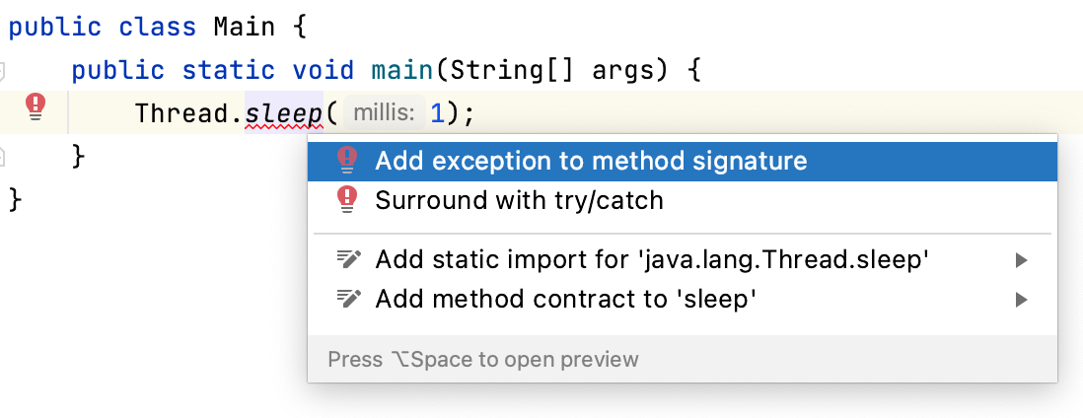
Task: Place the cursor on the Main class name
Action: pos(244,28)
